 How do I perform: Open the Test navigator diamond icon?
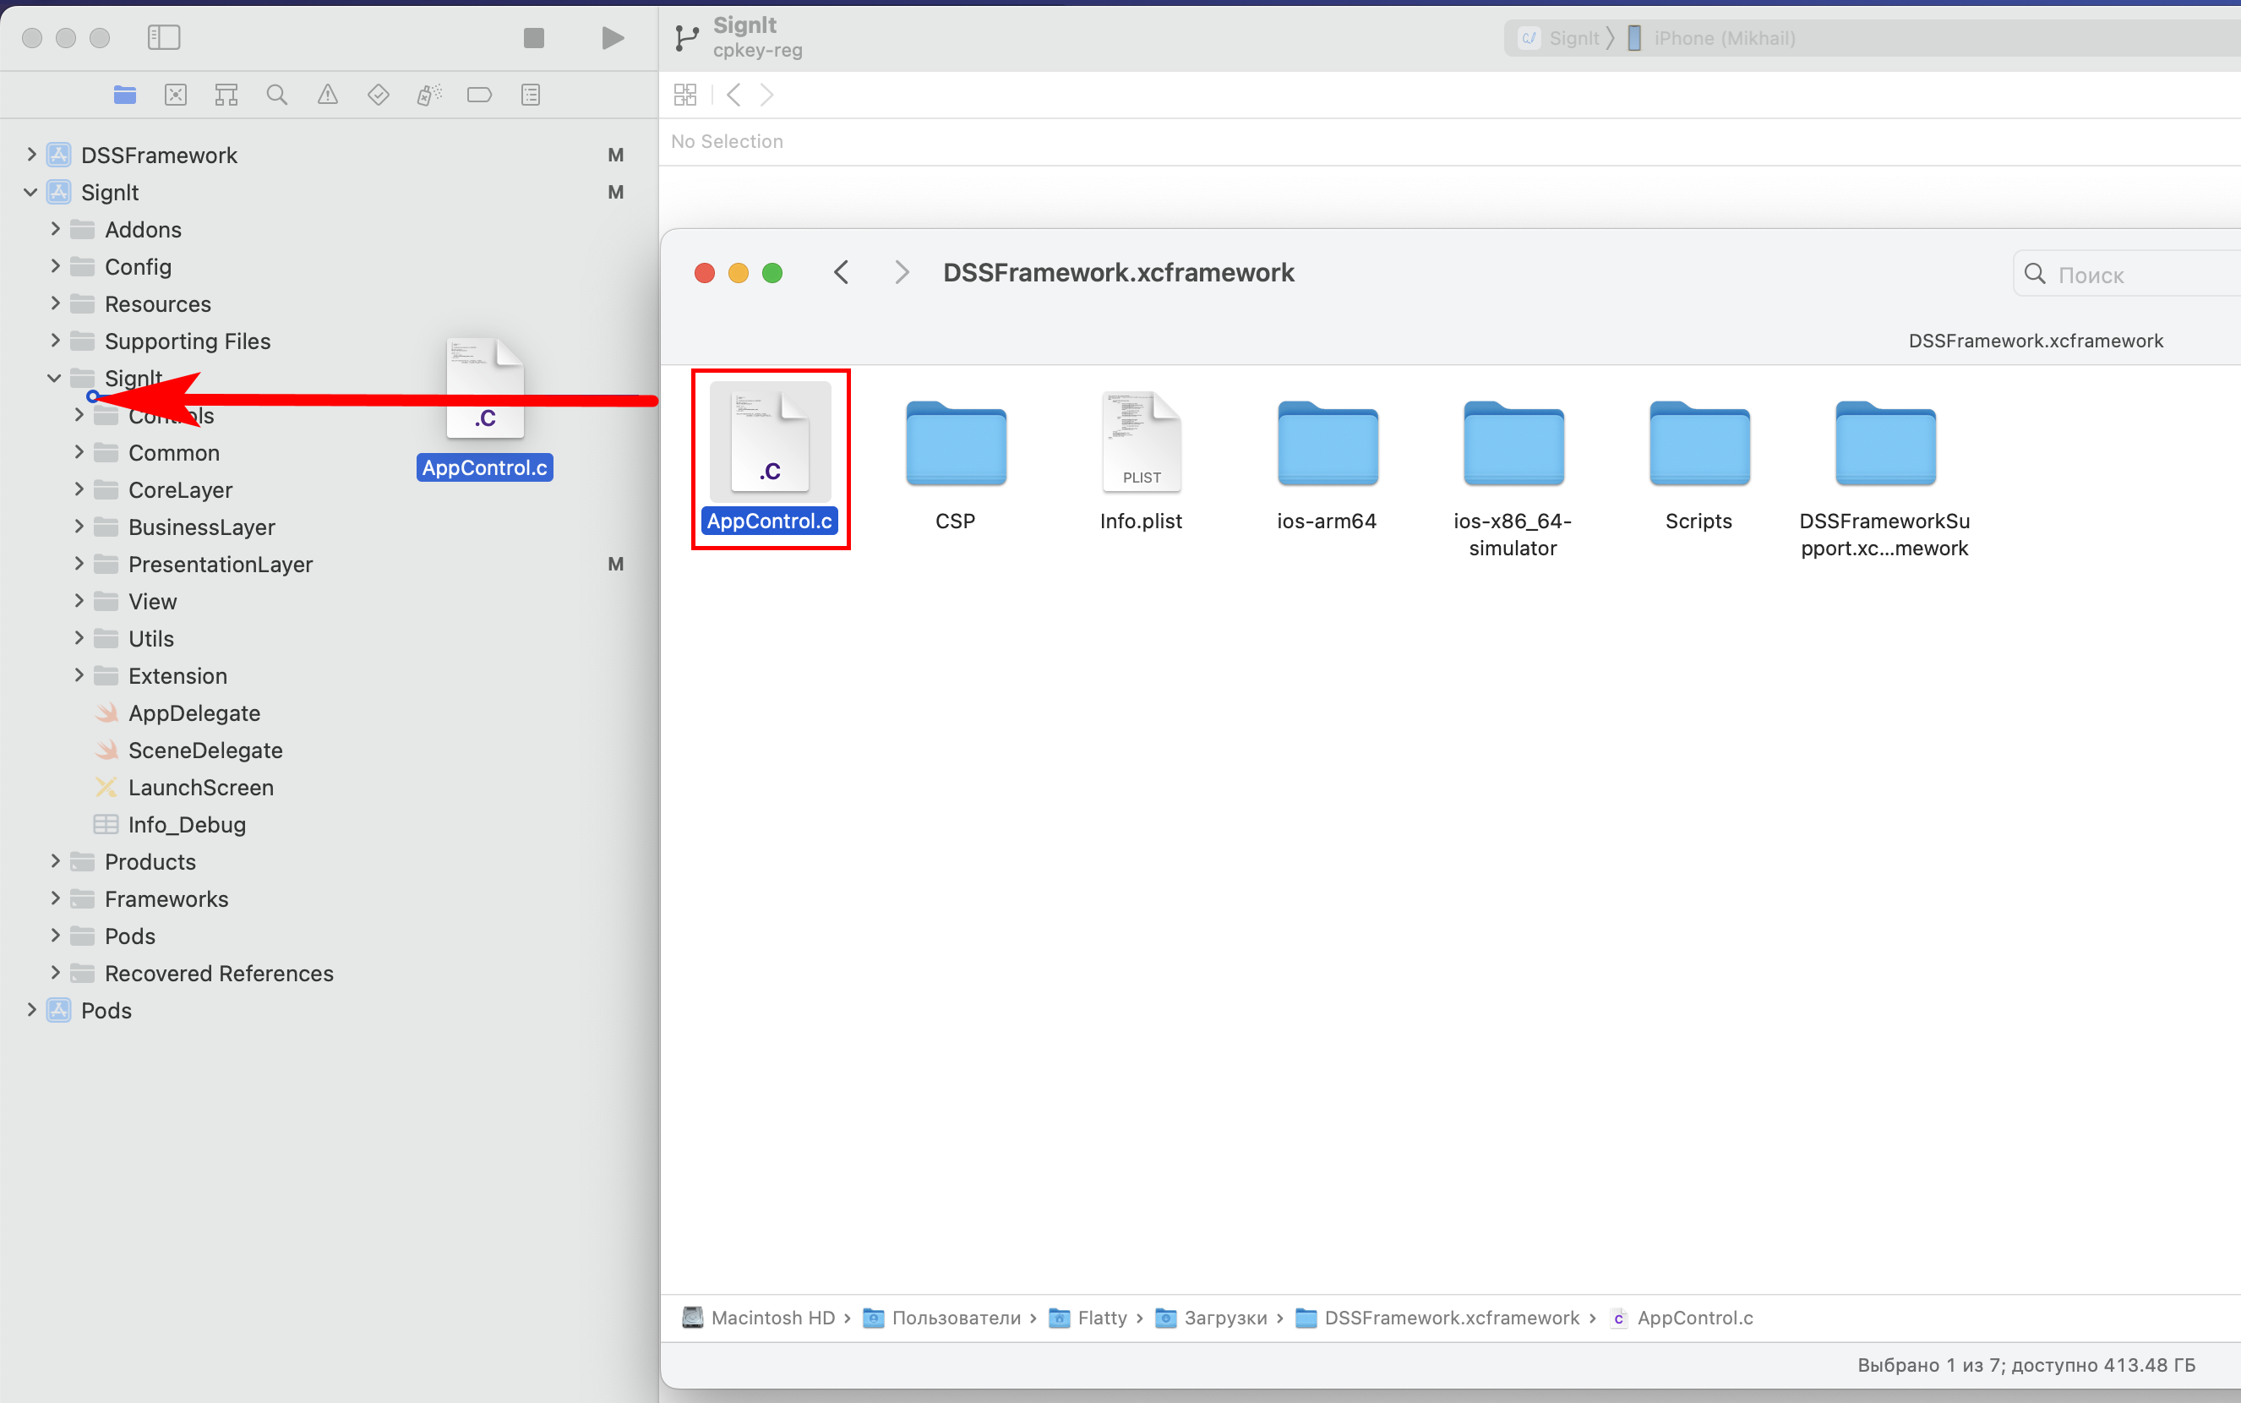[x=379, y=95]
